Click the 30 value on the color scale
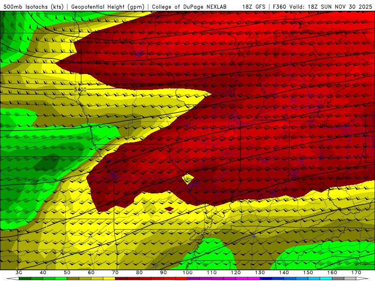Screen dimensions: 375x281 click(x=19, y=273)
